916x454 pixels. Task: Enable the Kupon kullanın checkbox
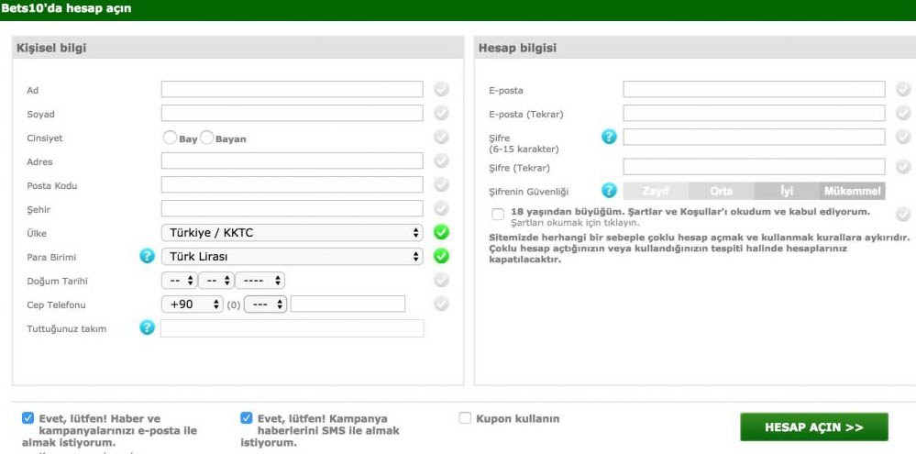[x=465, y=418]
